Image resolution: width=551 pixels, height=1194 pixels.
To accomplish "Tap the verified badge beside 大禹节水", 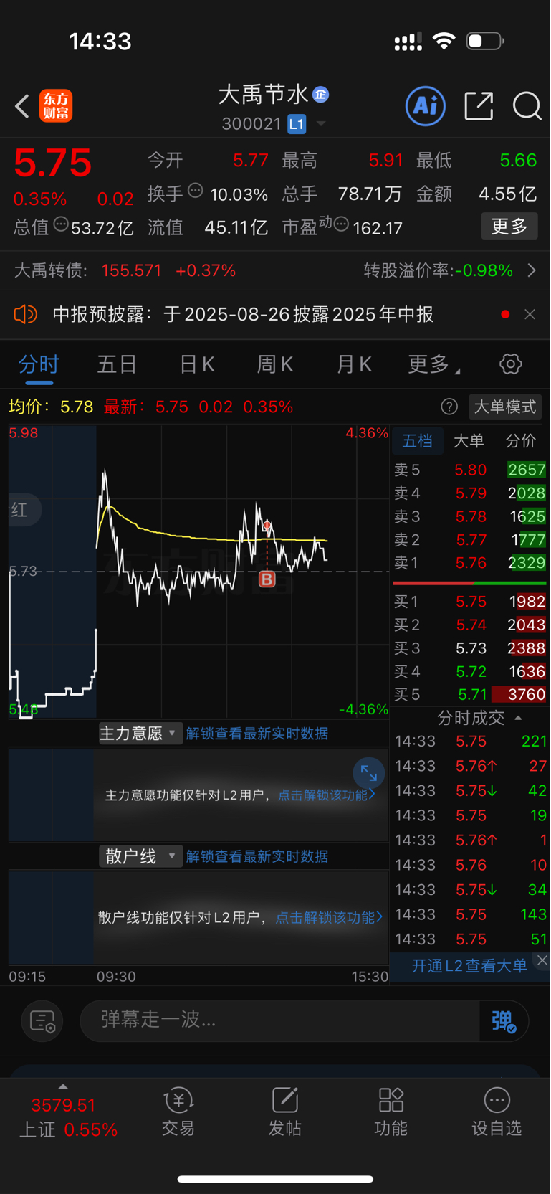I will tap(321, 94).
